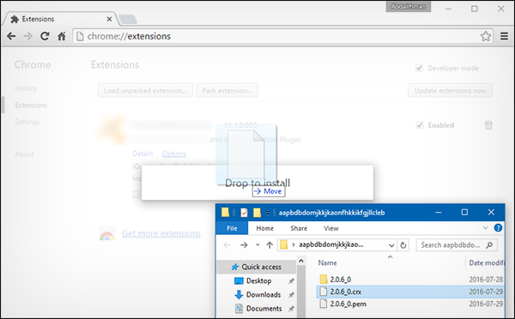This screenshot has width=515, height=319.
Task: Click Load unpacked extension button
Action: click(146, 91)
